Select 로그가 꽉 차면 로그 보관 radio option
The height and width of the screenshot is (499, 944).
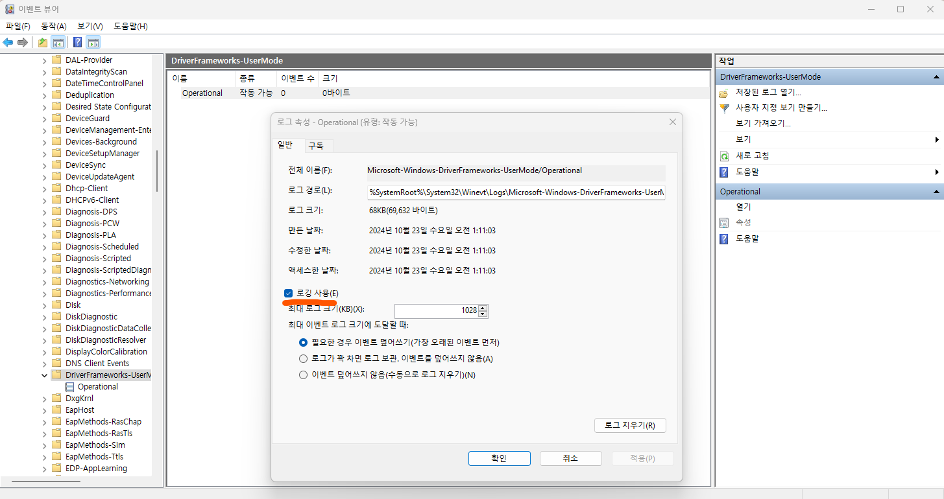click(x=303, y=358)
